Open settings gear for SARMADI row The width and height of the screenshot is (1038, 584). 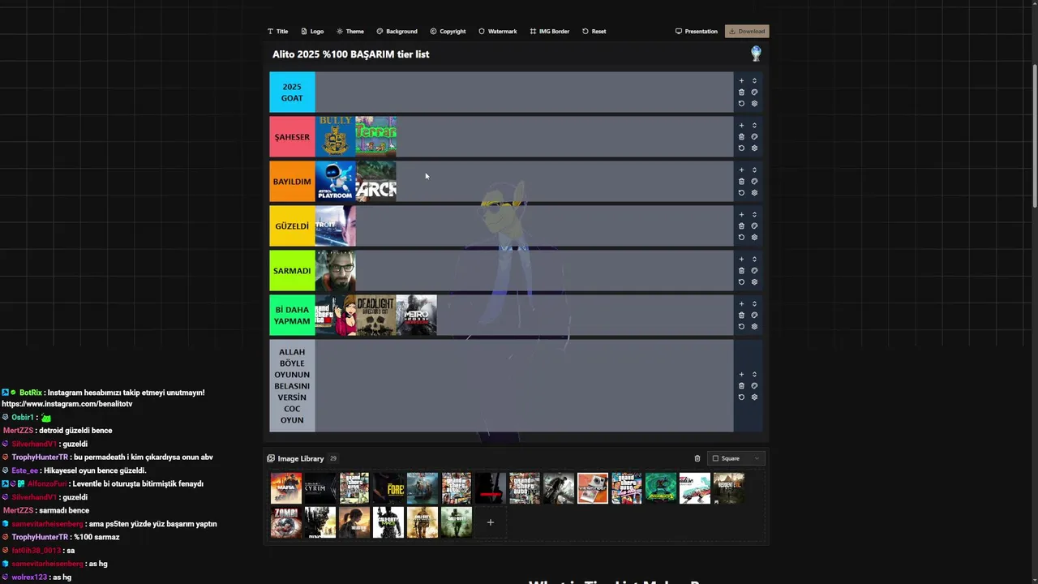coord(754,281)
